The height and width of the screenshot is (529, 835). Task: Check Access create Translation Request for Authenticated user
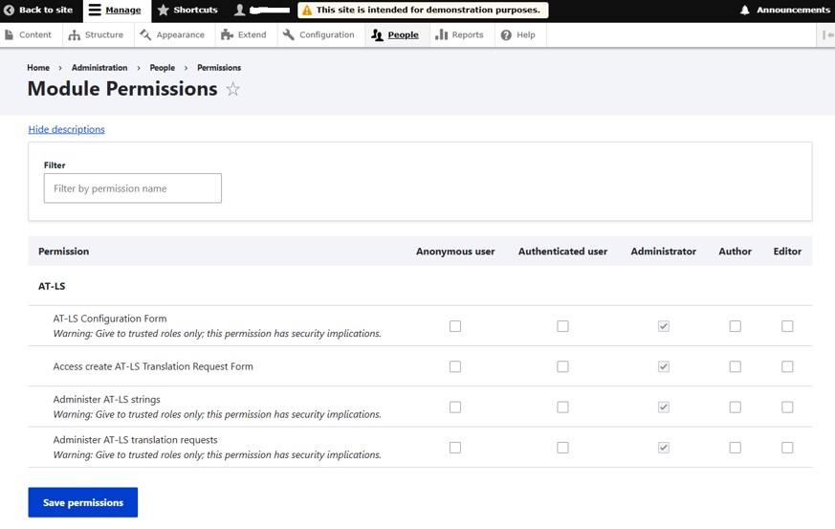click(x=562, y=366)
